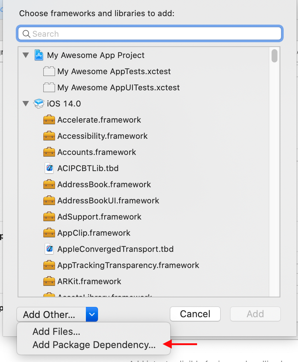
Task: Select AppTrackingTransparency.framework in the list
Action: click(x=143, y=265)
